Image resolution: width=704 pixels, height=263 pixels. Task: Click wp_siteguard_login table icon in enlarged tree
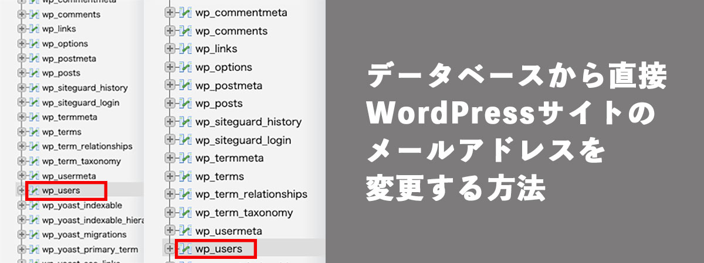(x=185, y=139)
